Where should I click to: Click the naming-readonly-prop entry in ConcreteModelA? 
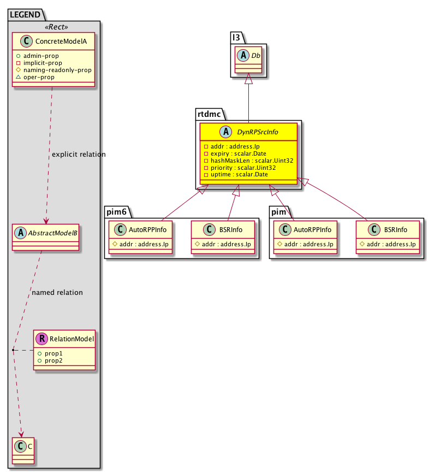coord(61,70)
